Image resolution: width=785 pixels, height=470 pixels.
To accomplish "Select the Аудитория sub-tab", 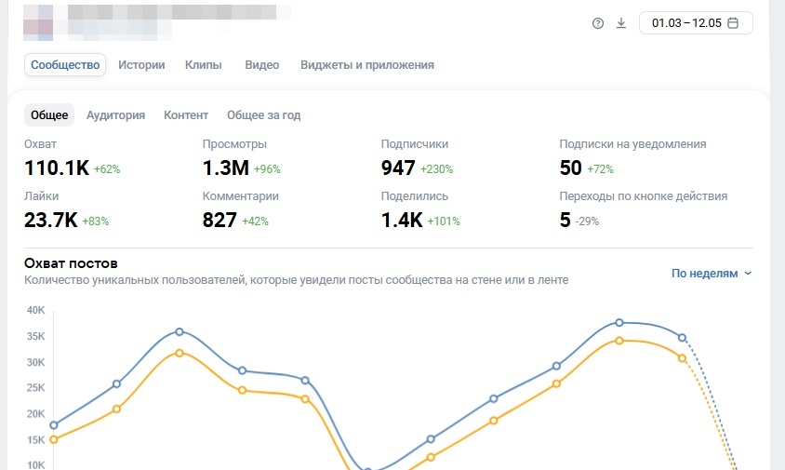I will point(115,114).
